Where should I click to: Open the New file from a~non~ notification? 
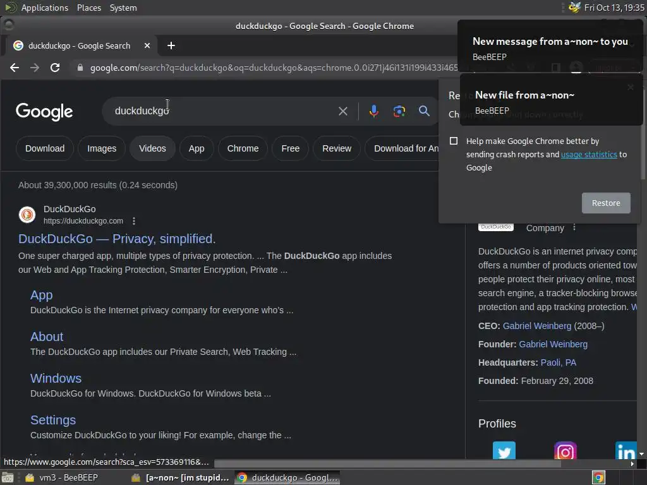(x=551, y=100)
